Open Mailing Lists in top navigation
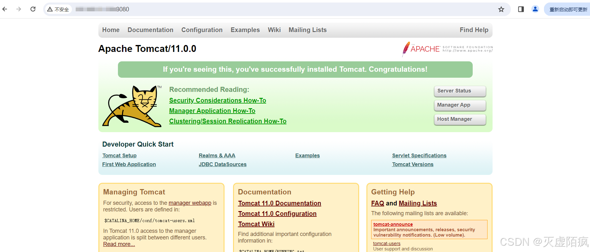 tap(307, 30)
